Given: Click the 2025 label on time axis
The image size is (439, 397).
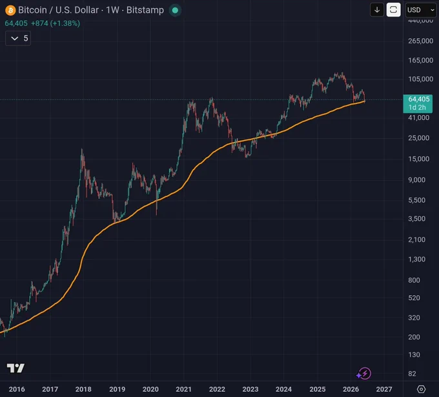Looking at the screenshot, I should (x=318, y=389).
